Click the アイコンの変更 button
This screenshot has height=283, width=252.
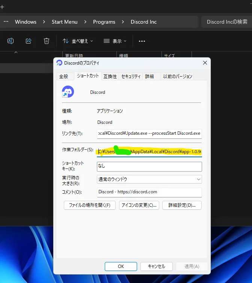coord(139,205)
